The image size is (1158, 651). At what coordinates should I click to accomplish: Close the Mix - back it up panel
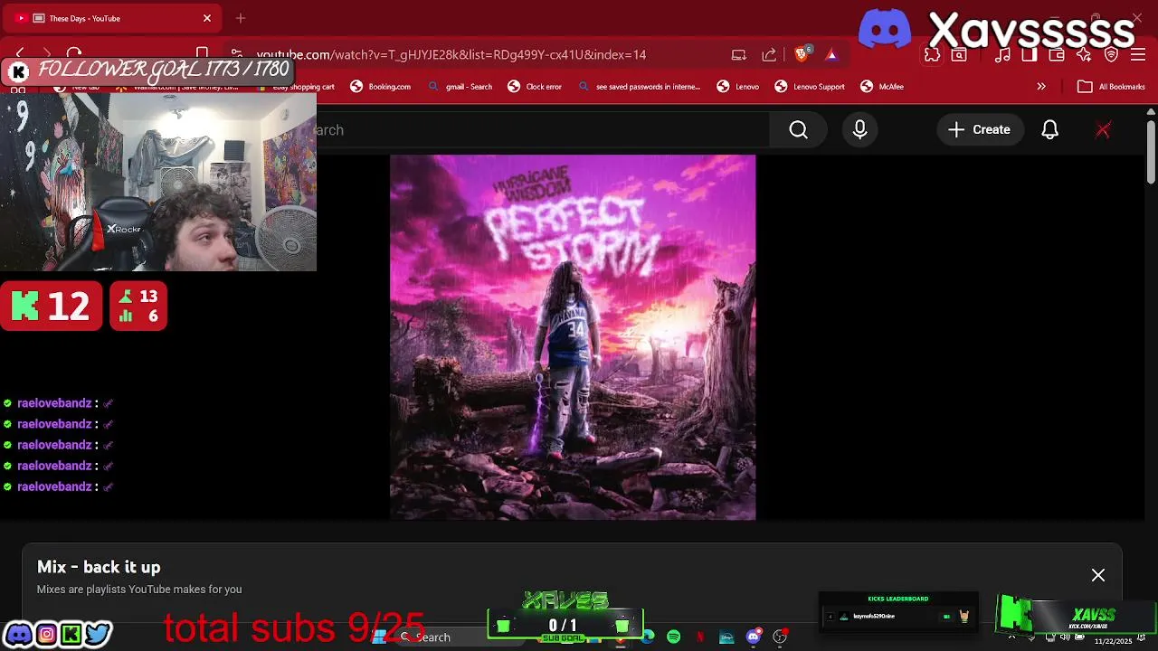pos(1097,575)
